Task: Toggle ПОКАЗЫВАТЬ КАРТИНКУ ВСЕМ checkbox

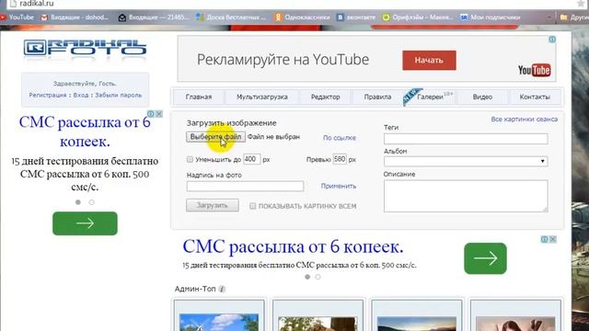Action: click(x=252, y=206)
